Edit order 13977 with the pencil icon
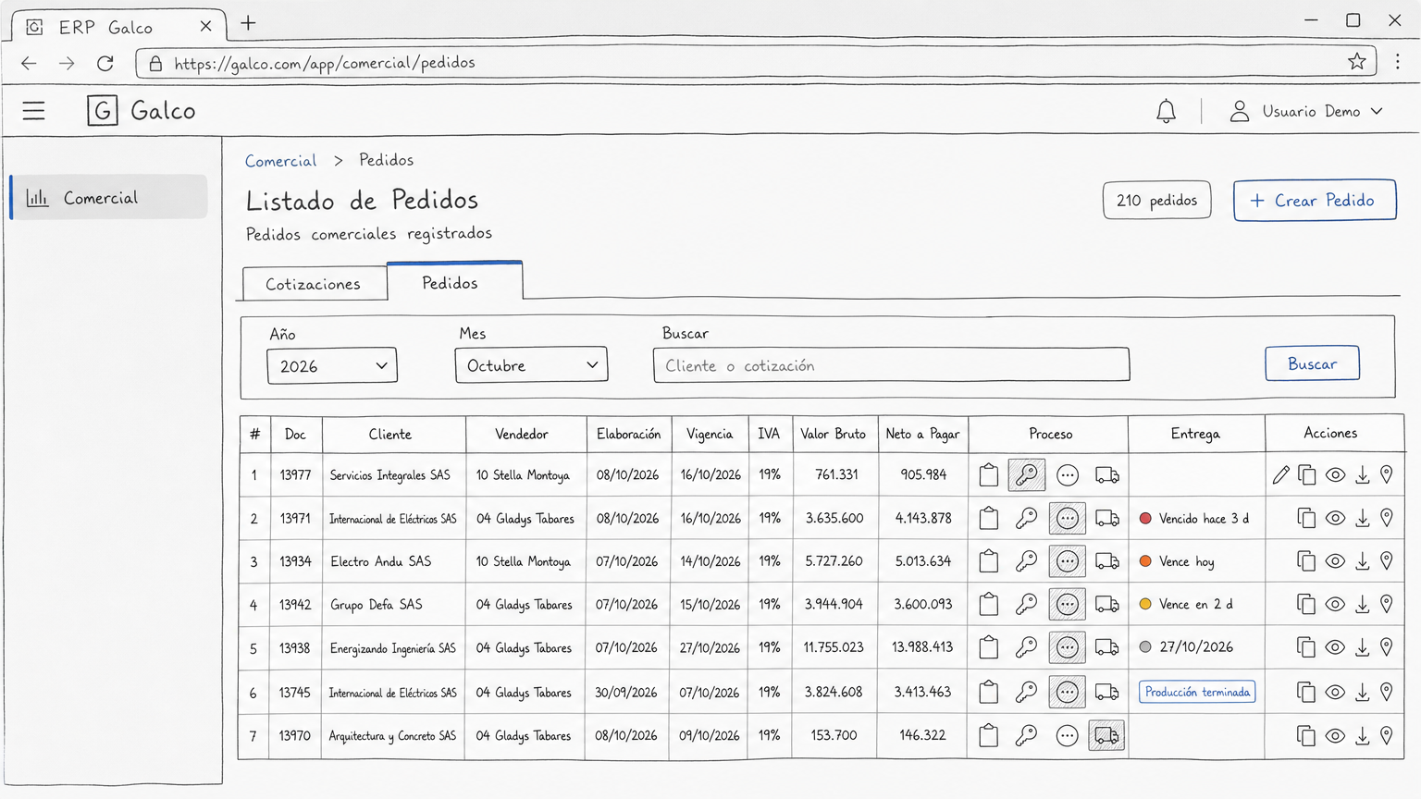This screenshot has width=1421, height=799. 1280,475
